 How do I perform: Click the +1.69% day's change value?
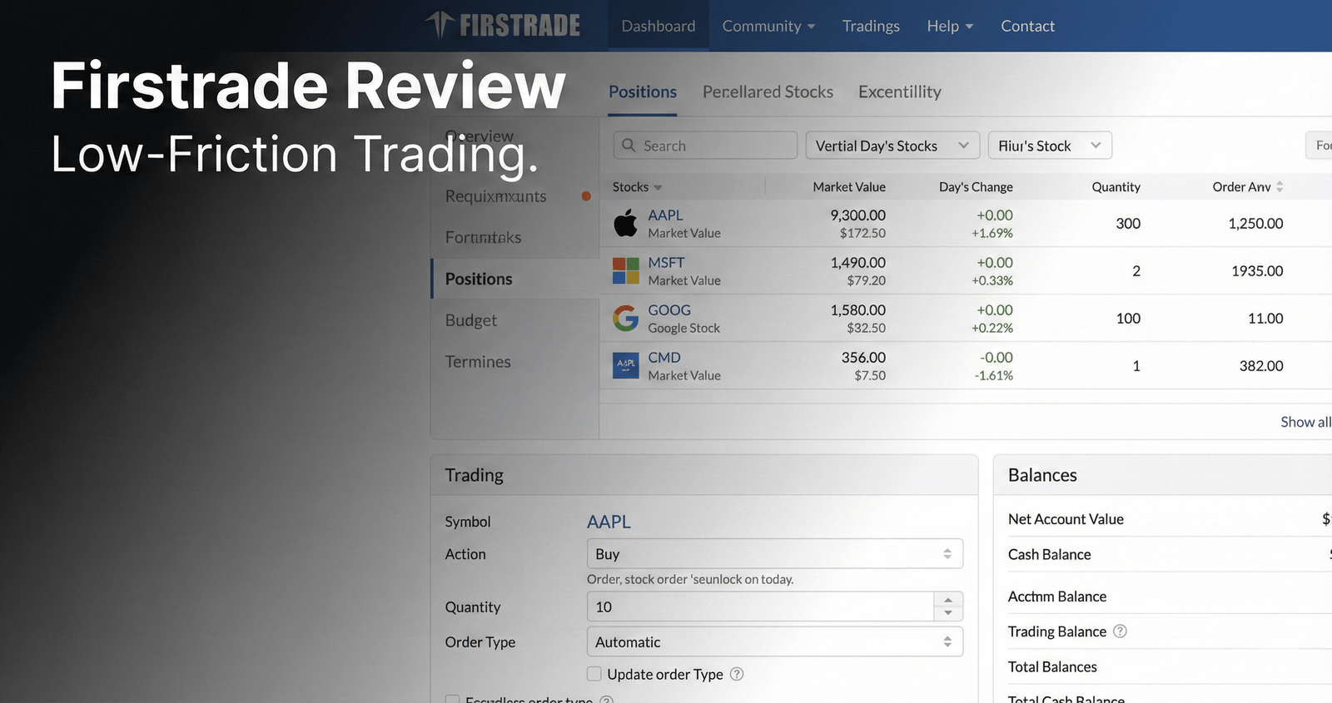(x=992, y=233)
